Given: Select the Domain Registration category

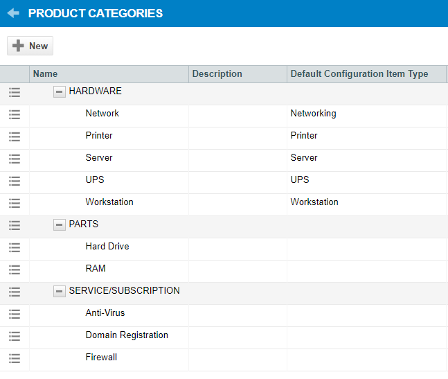Looking at the screenshot, I should coord(127,335).
